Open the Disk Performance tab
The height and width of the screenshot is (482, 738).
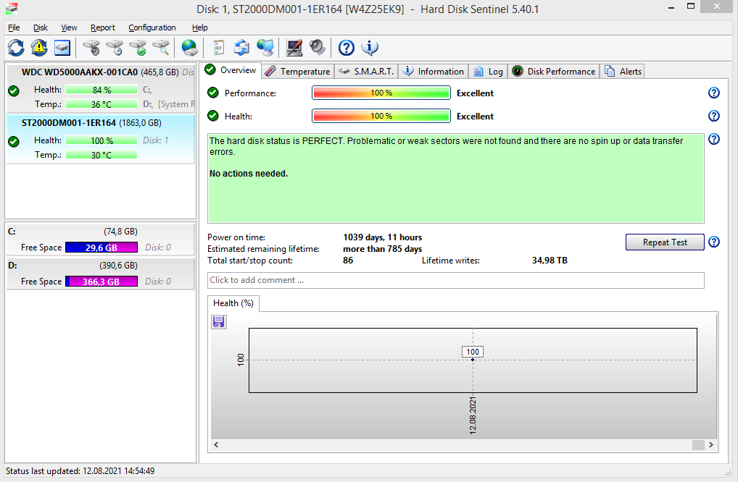coord(554,71)
